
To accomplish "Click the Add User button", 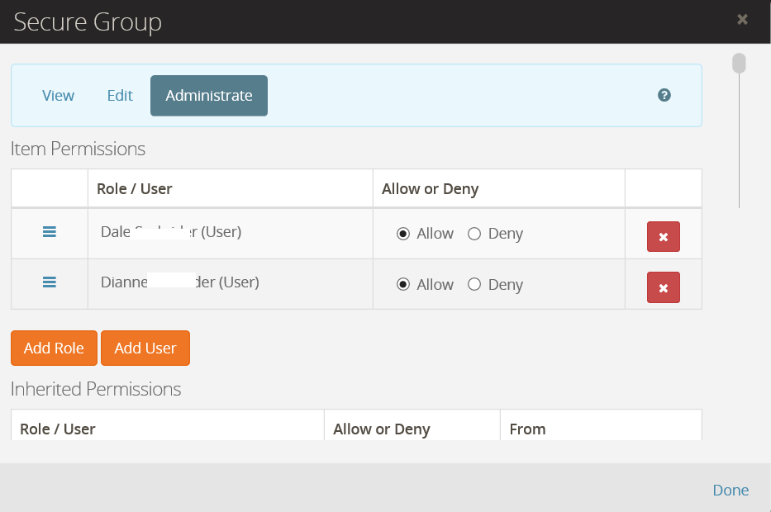I will [x=145, y=348].
